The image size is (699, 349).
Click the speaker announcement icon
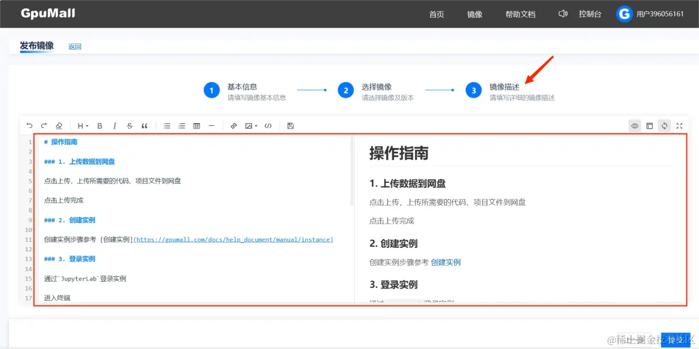(563, 14)
